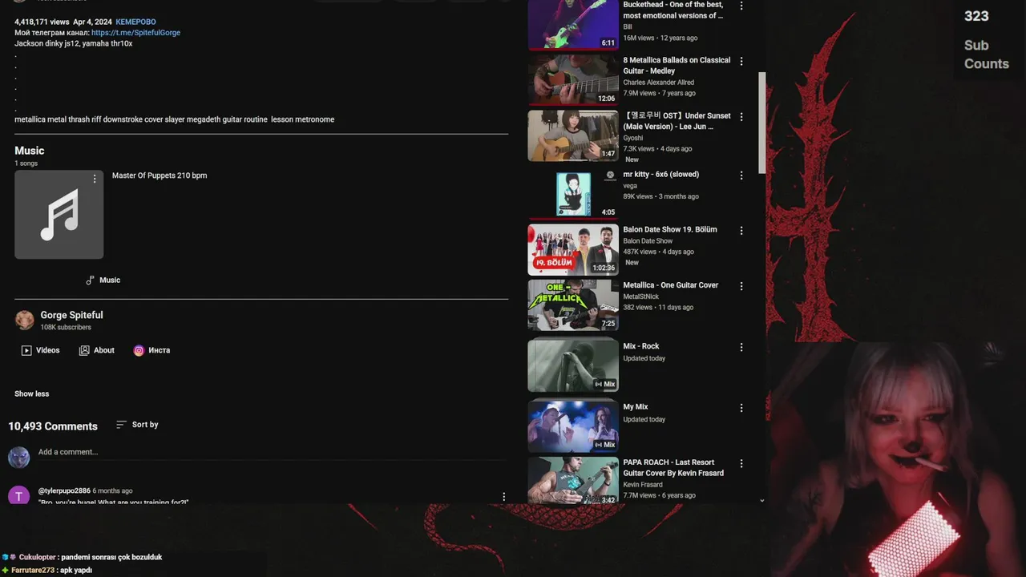
Task: Click title Buckethead - One of the best
Action: pyautogui.click(x=673, y=10)
